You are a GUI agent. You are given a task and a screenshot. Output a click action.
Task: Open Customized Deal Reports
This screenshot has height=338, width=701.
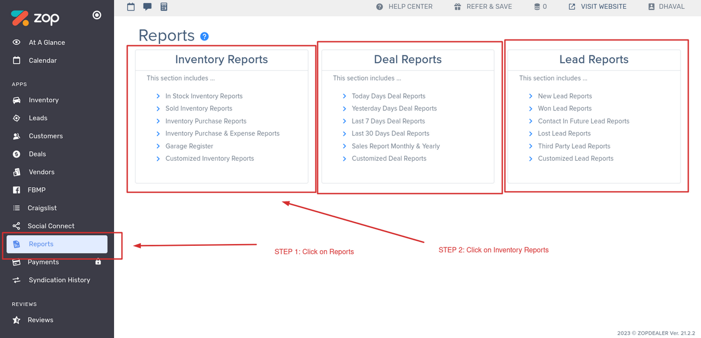tap(389, 159)
